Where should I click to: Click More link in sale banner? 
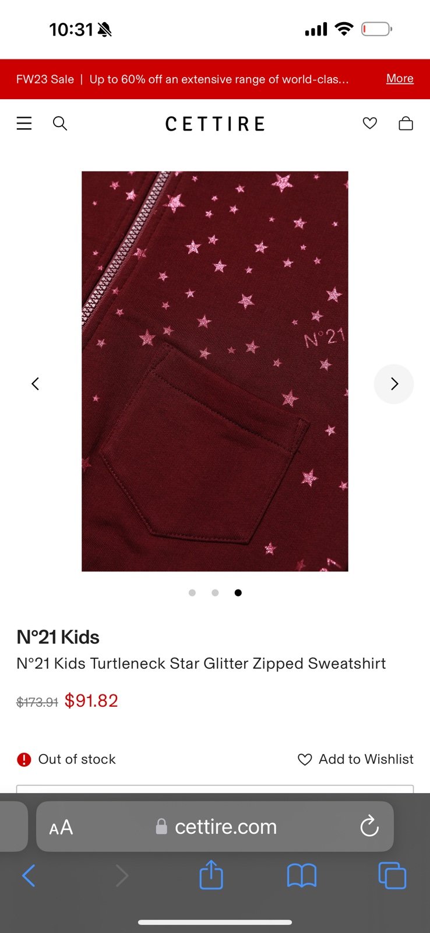[400, 79]
